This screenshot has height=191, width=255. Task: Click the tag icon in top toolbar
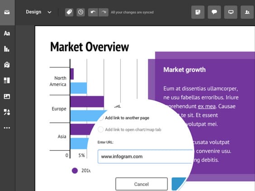69,12
